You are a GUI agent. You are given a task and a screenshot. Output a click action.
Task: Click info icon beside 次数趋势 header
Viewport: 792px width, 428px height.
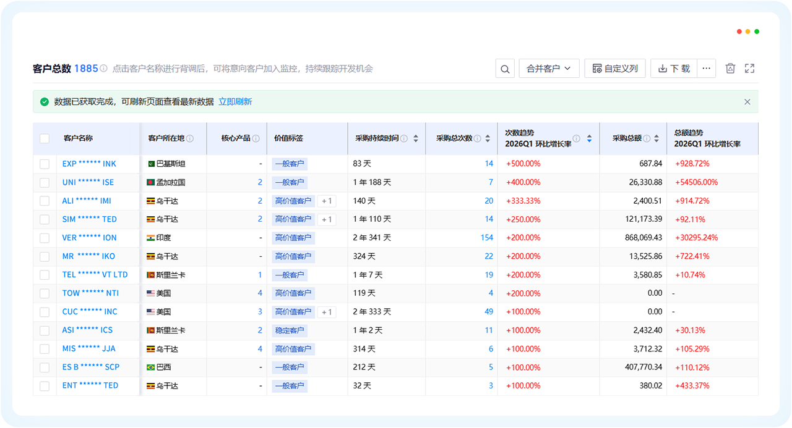[576, 139]
